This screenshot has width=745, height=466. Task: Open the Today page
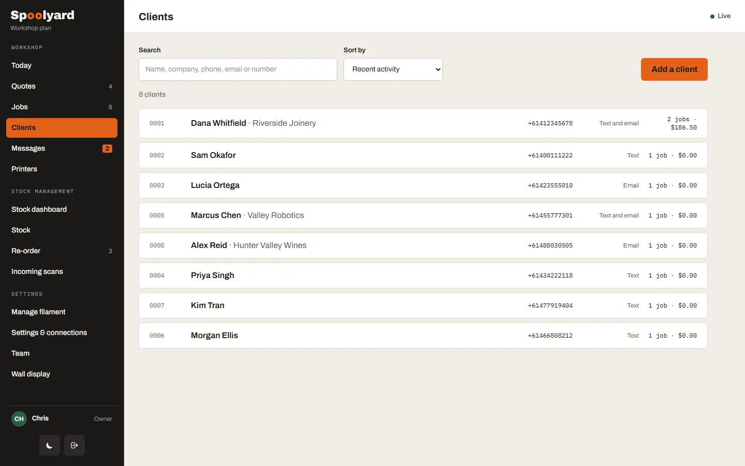click(62, 65)
